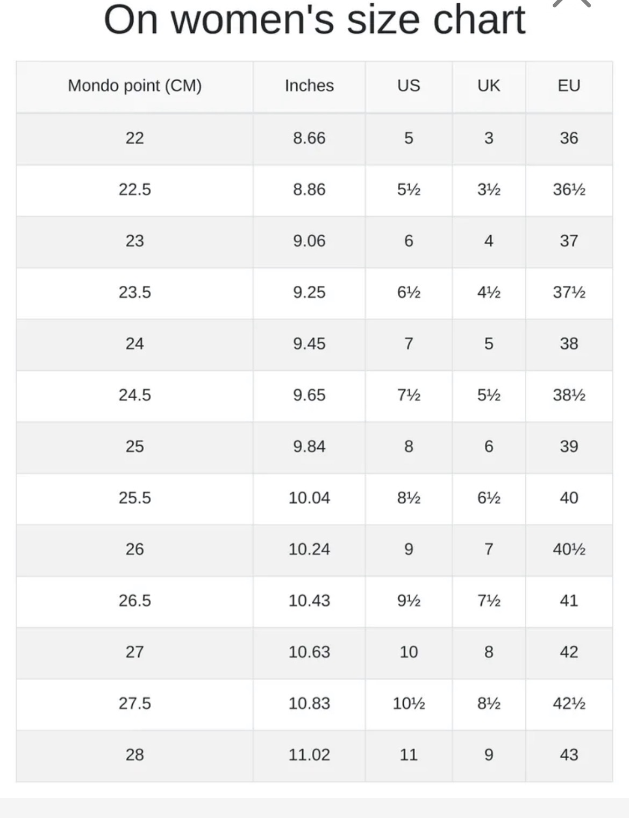The width and height of the screenshot is (629, 818).
Task: Click the On women's size chart title
Action: 314,20
